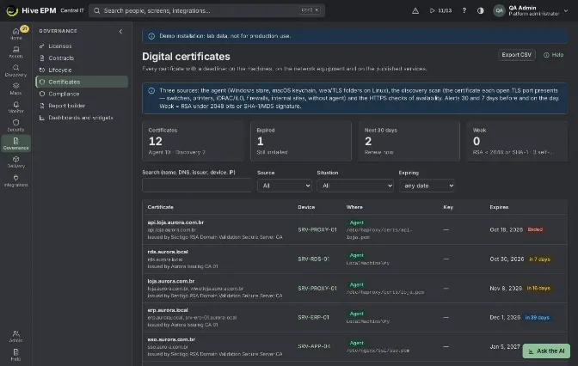Open Licenses in Governance menu
578x366 pixels.
82,46
